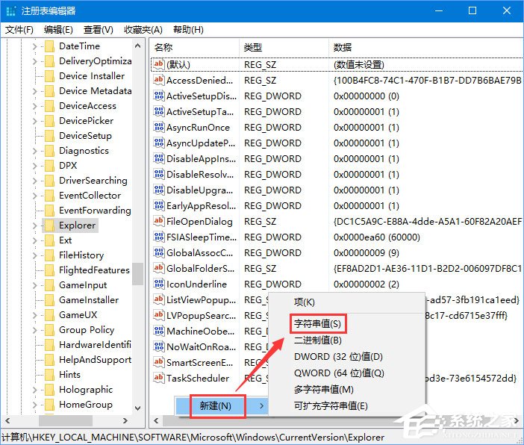Viewport: 524px width, 445px height.
Task: Click the DWORD icon of DisableUpgra value
Action: 158,190
